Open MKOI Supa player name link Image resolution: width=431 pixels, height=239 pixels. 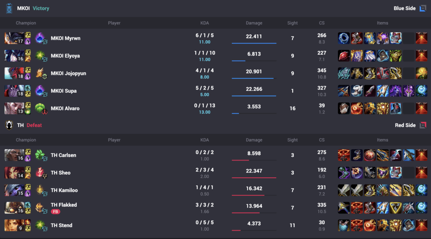pyautogui.click(x=64, y=91)
